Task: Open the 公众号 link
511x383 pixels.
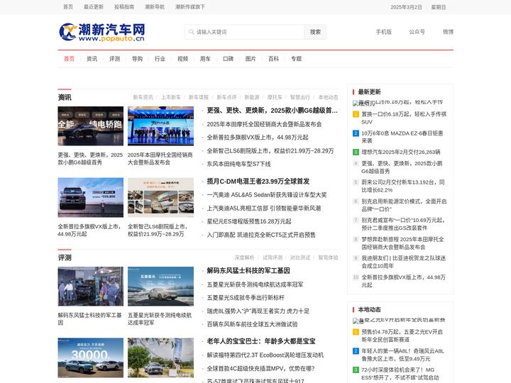Action: click(x=417, y=32)
